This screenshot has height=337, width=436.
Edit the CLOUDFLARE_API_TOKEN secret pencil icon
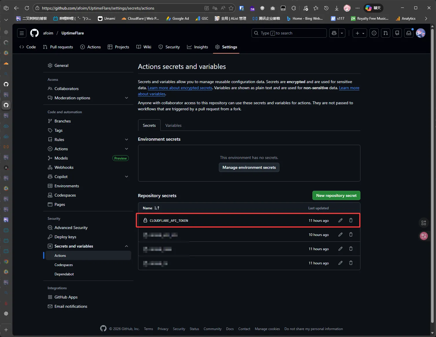[340, 221]
